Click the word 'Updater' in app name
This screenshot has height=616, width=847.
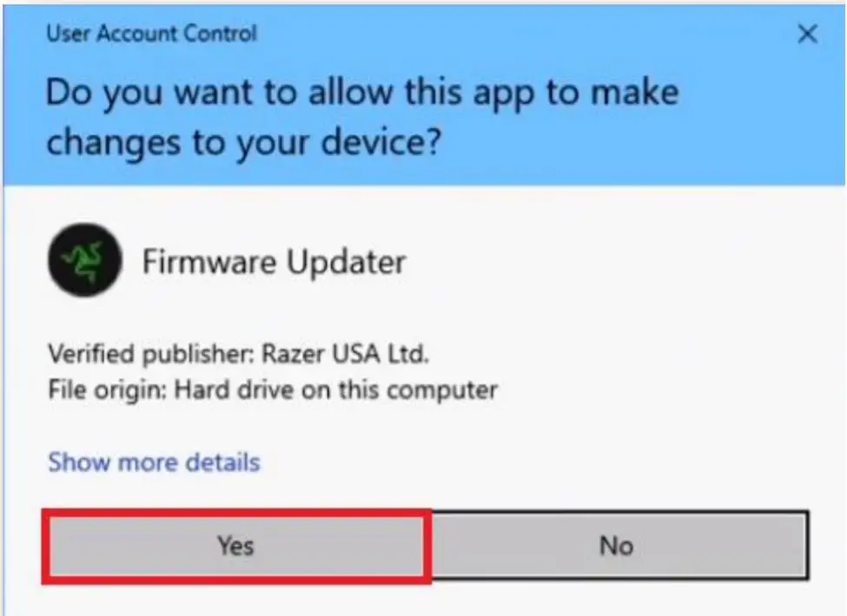pos(346,263)
